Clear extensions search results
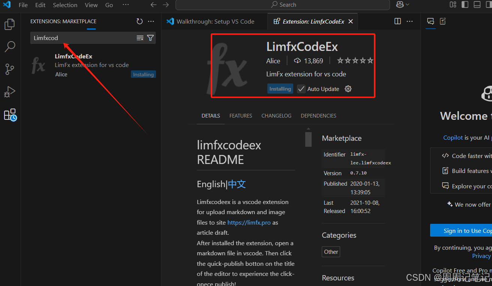The height and width of the screenshot is (286, 492). coord(140,38)
